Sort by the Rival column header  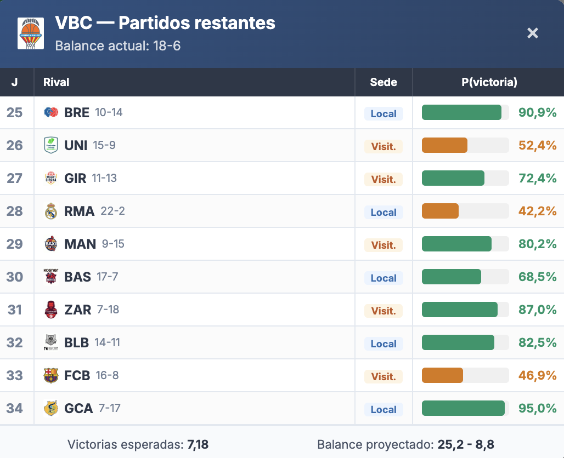pos(57,82)
